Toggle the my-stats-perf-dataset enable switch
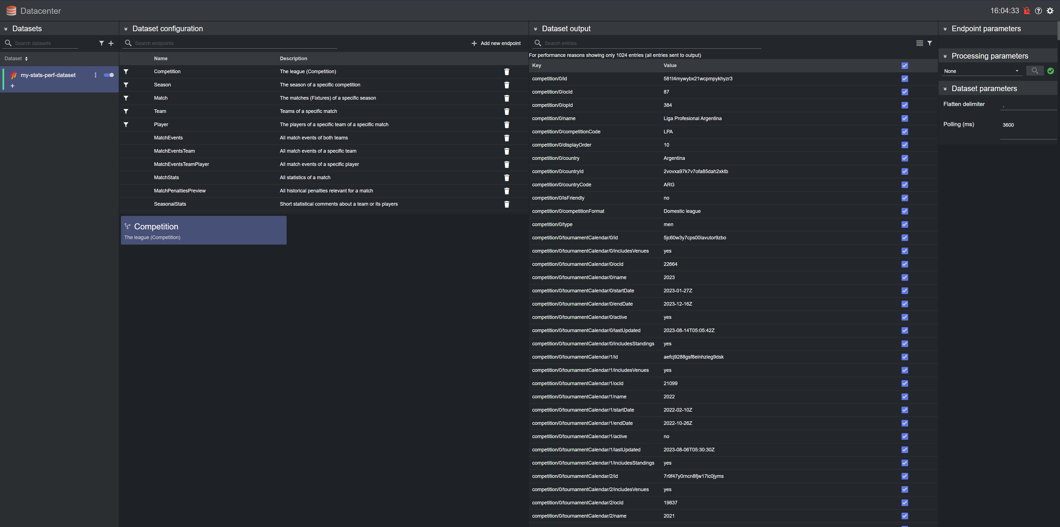This screenshot has height=527, width=1060. 109,75
